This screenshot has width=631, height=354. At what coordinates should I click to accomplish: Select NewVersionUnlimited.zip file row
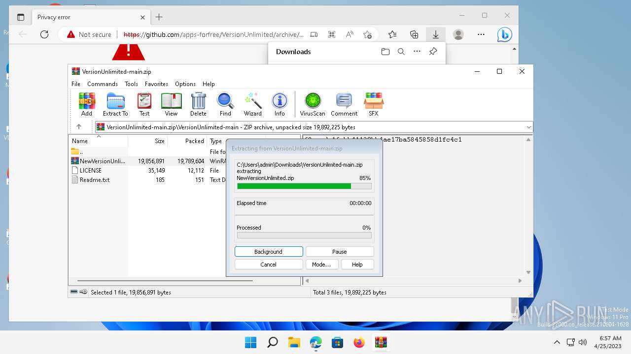148,161
